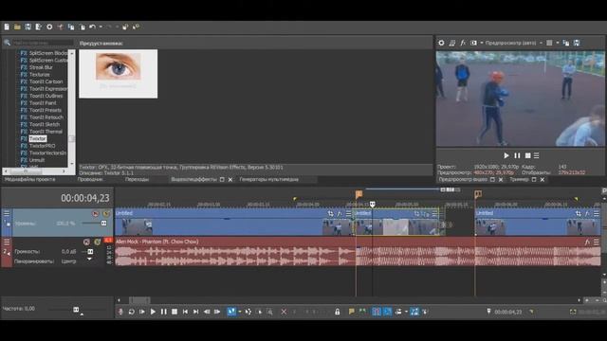Click the effects search field

43,43
